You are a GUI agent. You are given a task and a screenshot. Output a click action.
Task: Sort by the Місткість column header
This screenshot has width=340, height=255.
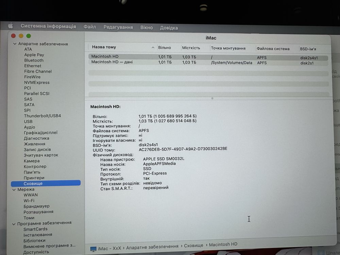(191, 48)
